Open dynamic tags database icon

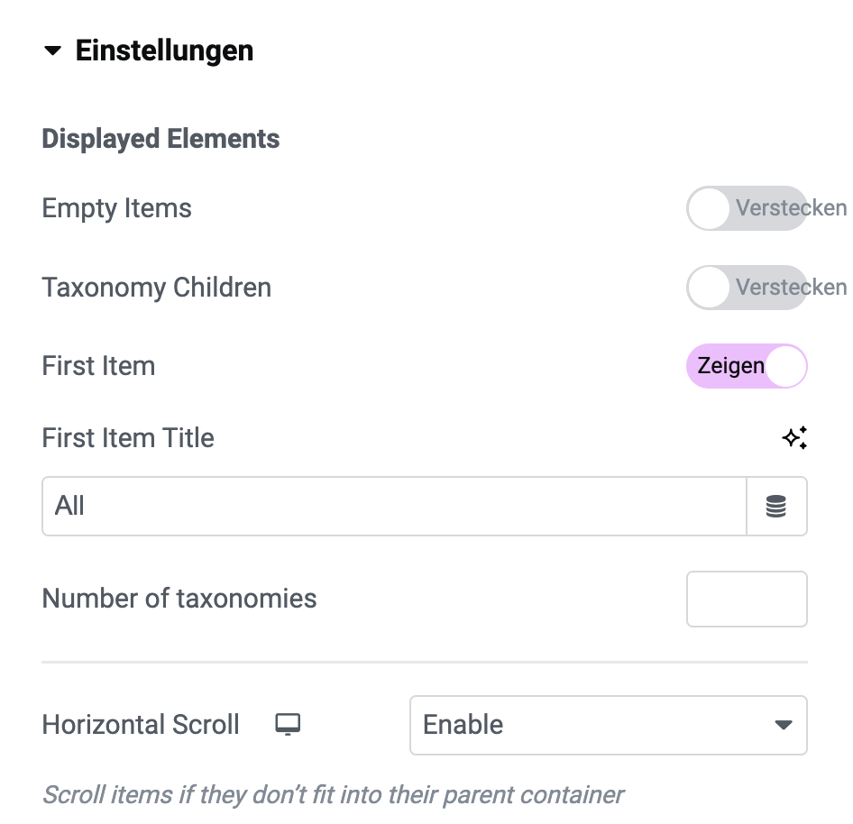point(776,507)
